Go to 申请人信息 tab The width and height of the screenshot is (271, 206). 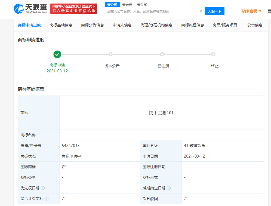click(122, 25)
